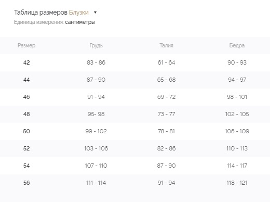Open the Блузки category dropdown arrow
Screen dimensions: 270x202
point(95,12)
